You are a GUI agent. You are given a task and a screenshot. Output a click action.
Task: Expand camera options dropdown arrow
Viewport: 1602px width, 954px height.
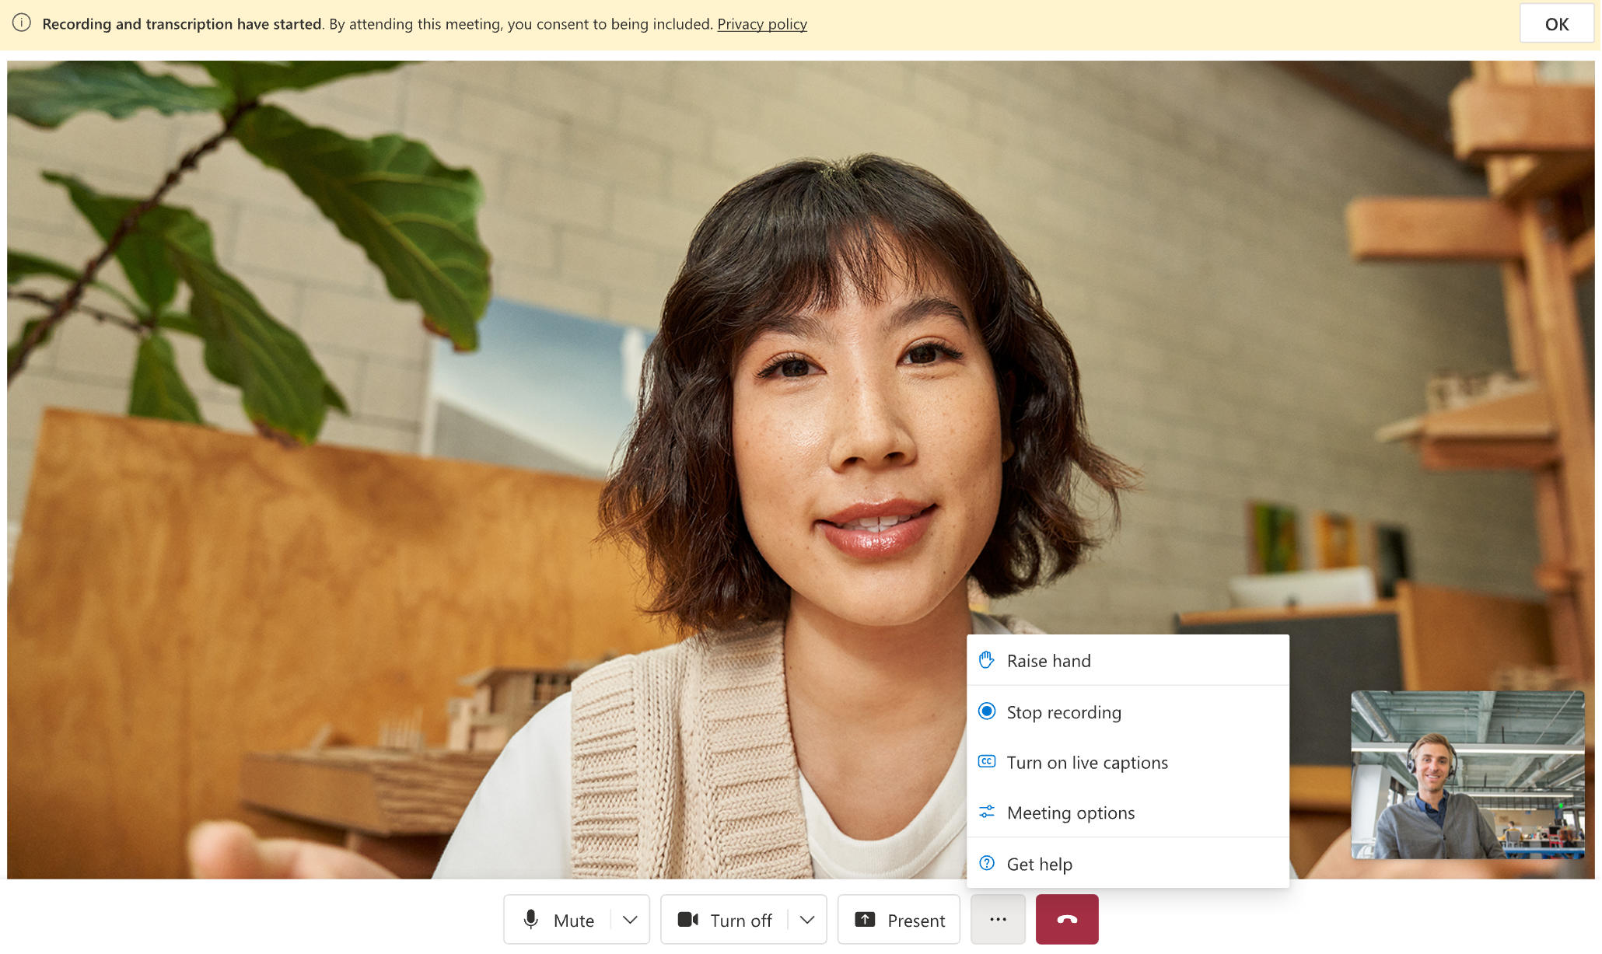pos(806,920)
